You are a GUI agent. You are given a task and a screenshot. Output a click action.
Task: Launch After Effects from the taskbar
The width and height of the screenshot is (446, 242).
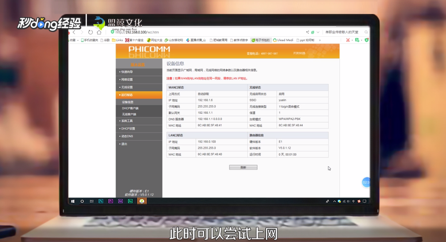click(x=120, y=201)
